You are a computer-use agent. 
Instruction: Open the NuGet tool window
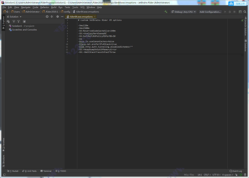coord(13,171)
